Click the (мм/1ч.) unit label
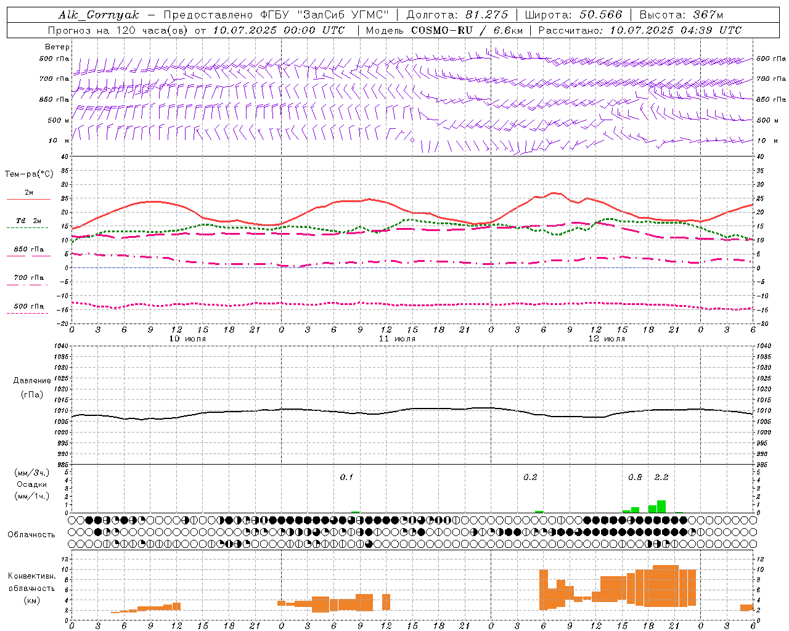The image size is (789, 631). coord(32,496)
